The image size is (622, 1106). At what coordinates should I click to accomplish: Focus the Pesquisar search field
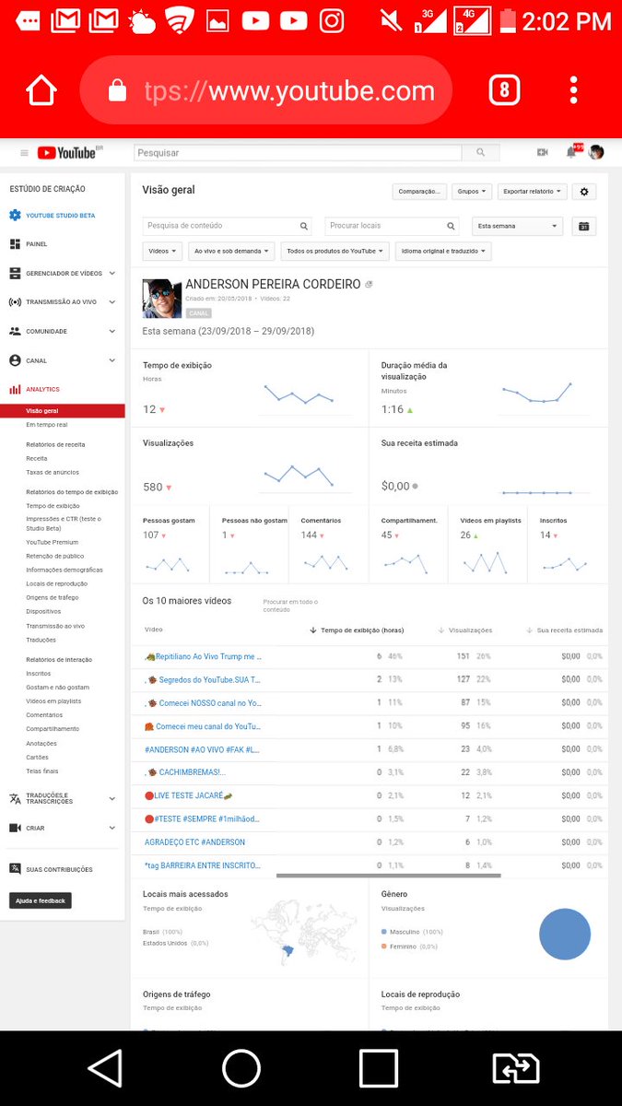[x=298, y=153]
